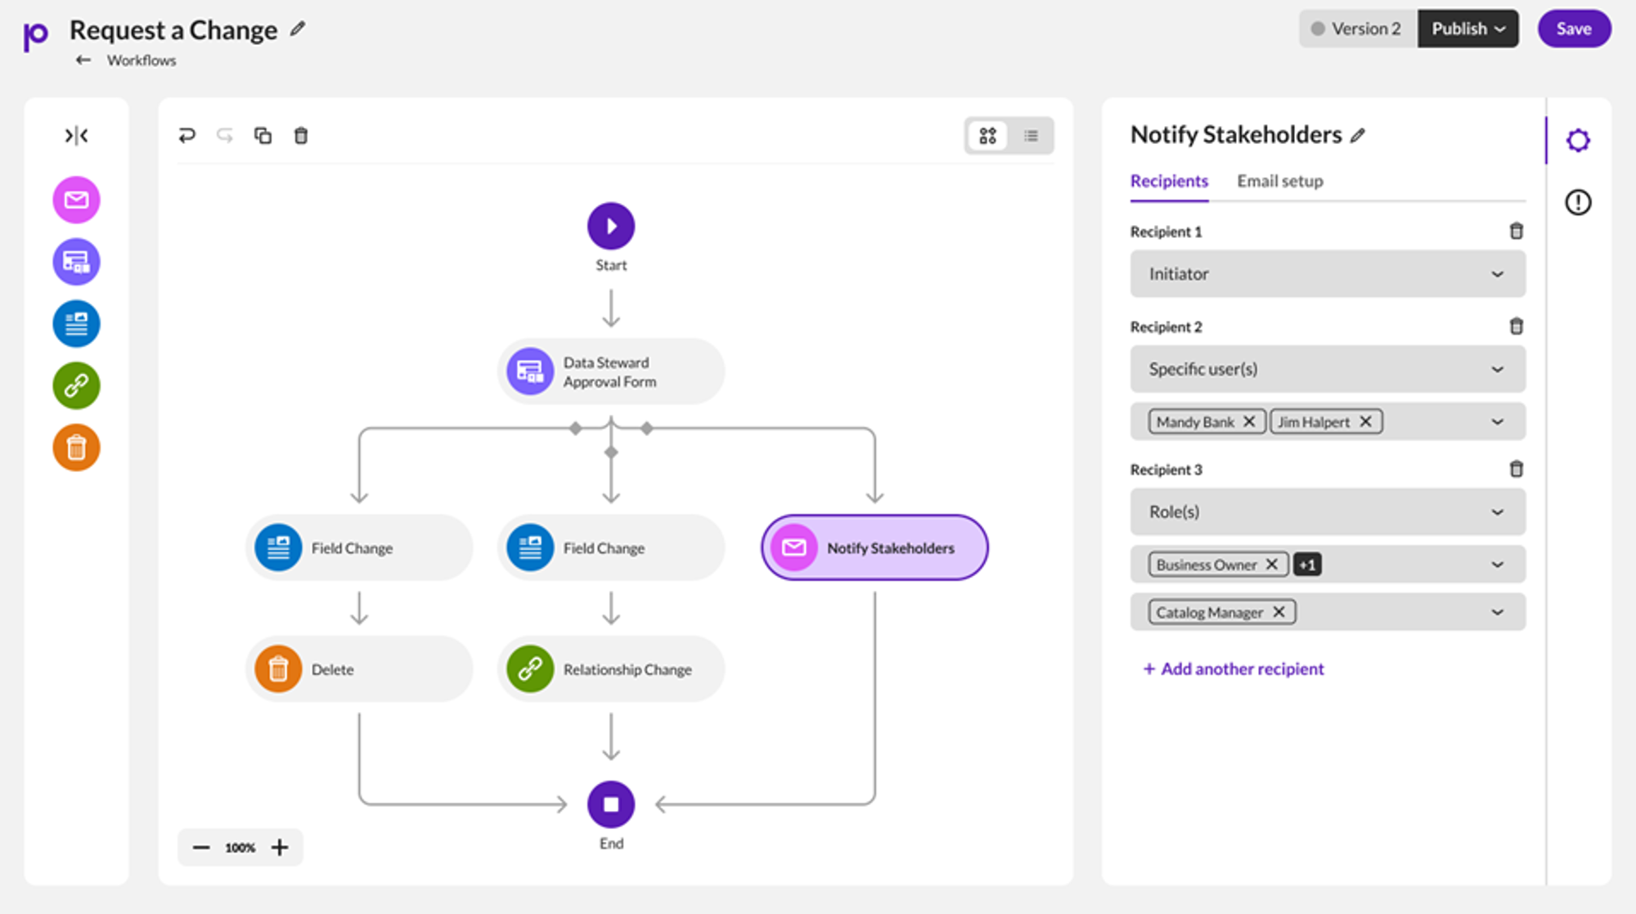Expand the Recipient 2 specific users dropdown
Image resolution: width=1636 pixels, height=914 pixels.
pyautogui.click(x=1499, y=421)
